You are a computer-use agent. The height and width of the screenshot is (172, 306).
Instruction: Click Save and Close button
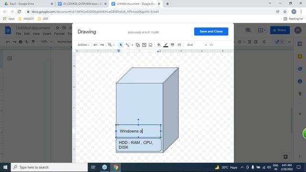pyautogui.click(x=211, y=32)
